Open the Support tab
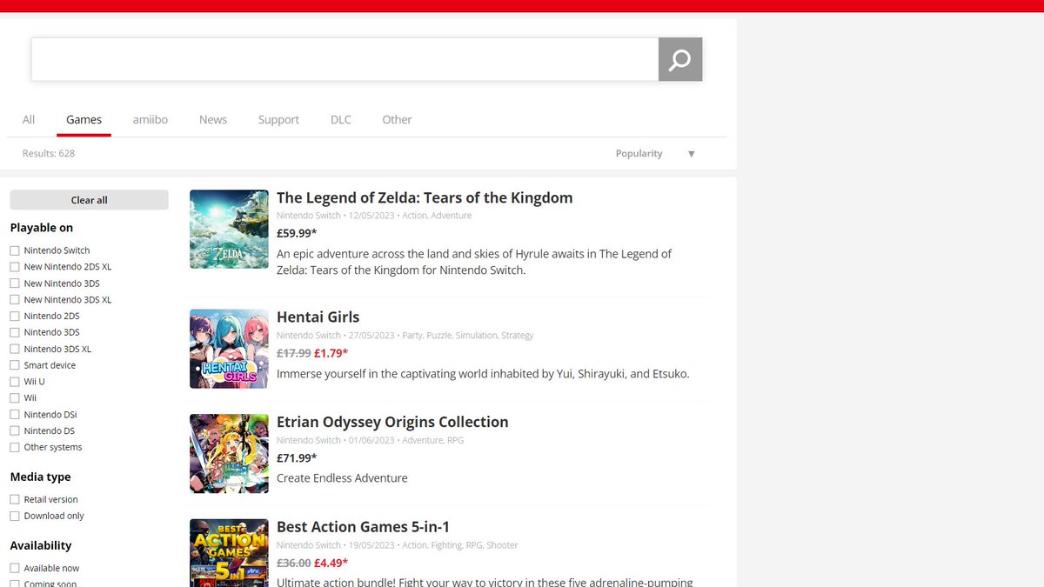 click(x=278, y=120)
